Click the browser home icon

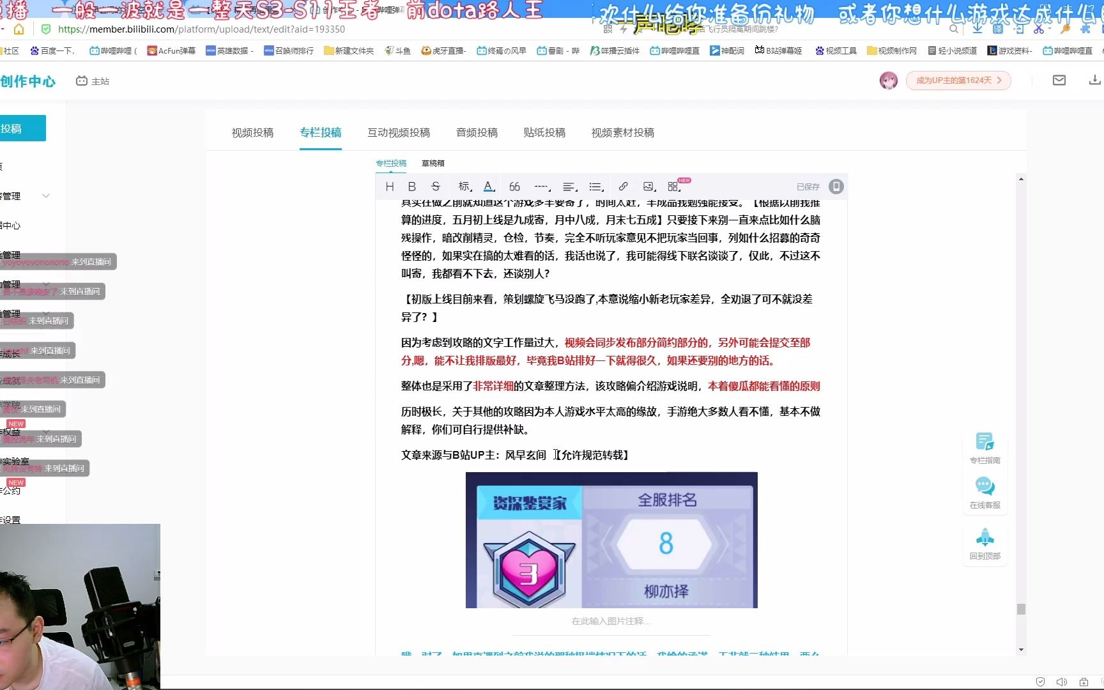click(19, 29)
